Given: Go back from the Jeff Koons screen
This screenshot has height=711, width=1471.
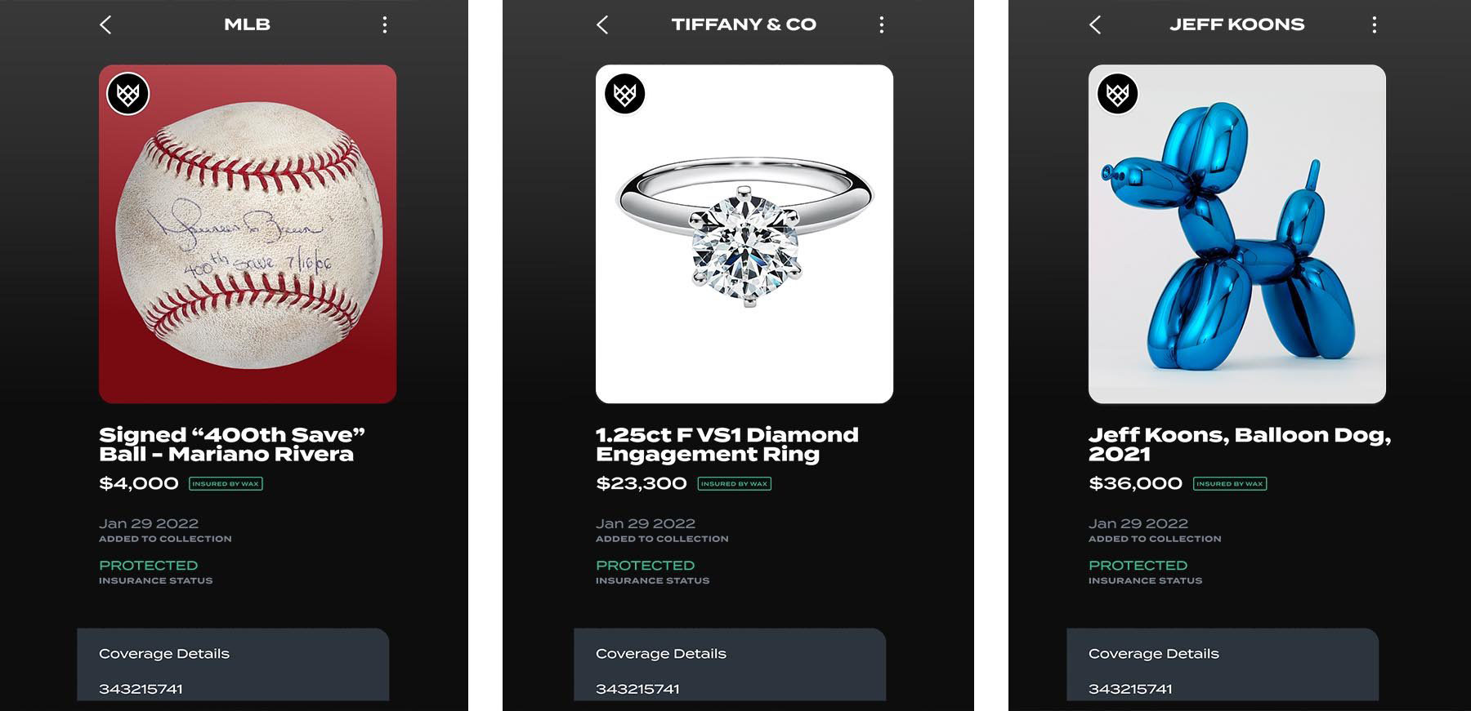Looking at the screenshot, I should 1095,25.
